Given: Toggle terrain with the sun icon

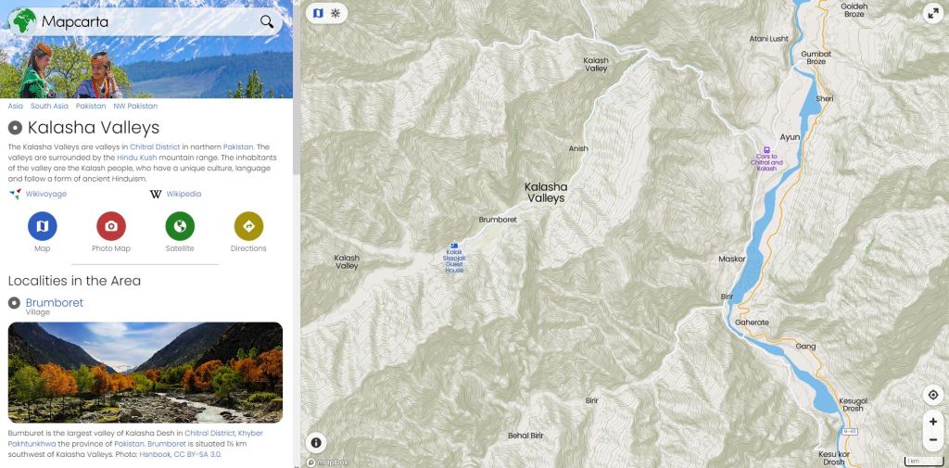Looking at the screenshot, I should (335, 13).
